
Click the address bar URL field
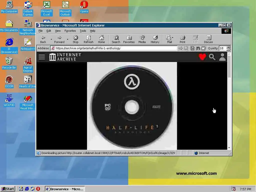(114, 48)
